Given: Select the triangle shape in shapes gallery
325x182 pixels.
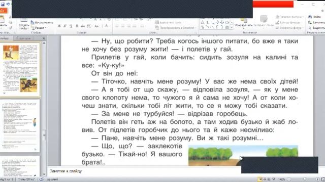Looking at the screenshot, I should [x=203, y=22].
